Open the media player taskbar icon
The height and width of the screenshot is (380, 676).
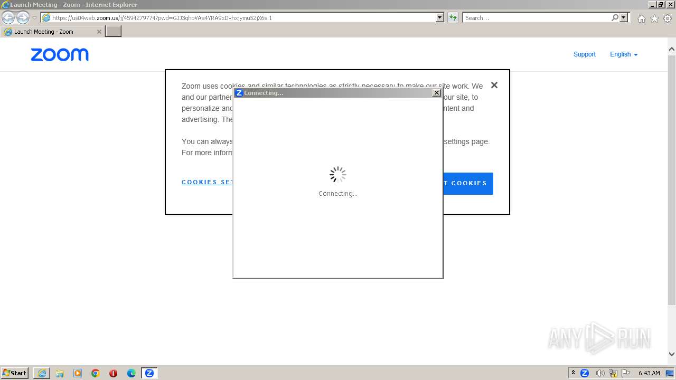coord(78,373)
